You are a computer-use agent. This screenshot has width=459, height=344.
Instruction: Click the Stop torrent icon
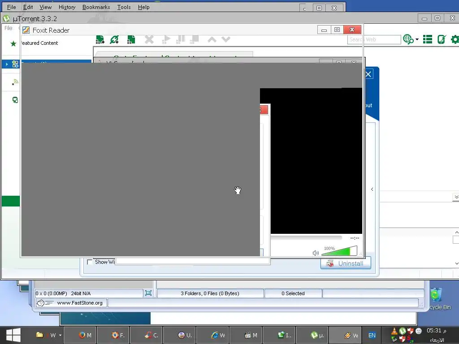195,39
